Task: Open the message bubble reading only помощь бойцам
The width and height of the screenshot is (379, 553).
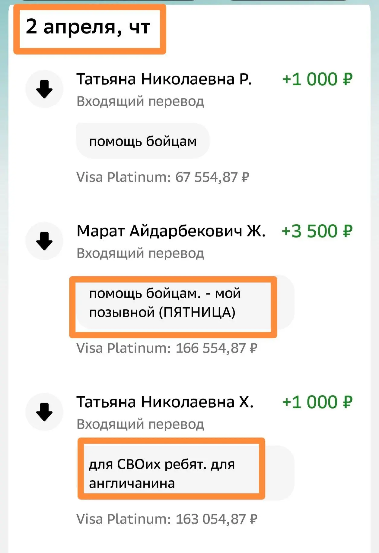Action: (143, 141)
